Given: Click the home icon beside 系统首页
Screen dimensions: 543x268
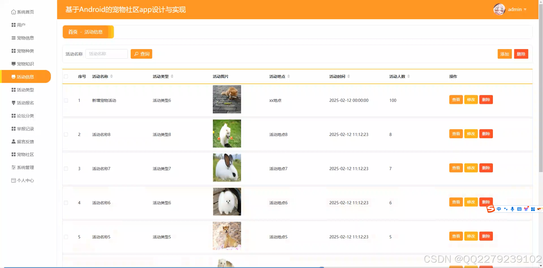Looking at the screenshot, I should tap(13, 12).
